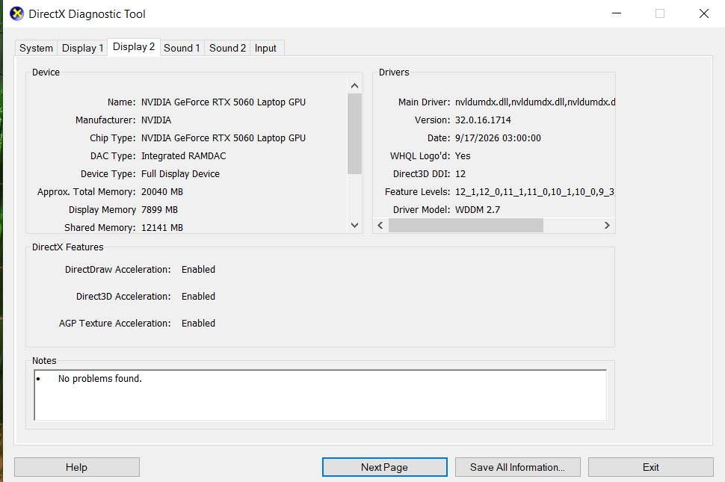Image resolution: width=725 pixels, height=482 pixels.
Task: Click the Feature Levels value list
Action: tap(534, 192)
